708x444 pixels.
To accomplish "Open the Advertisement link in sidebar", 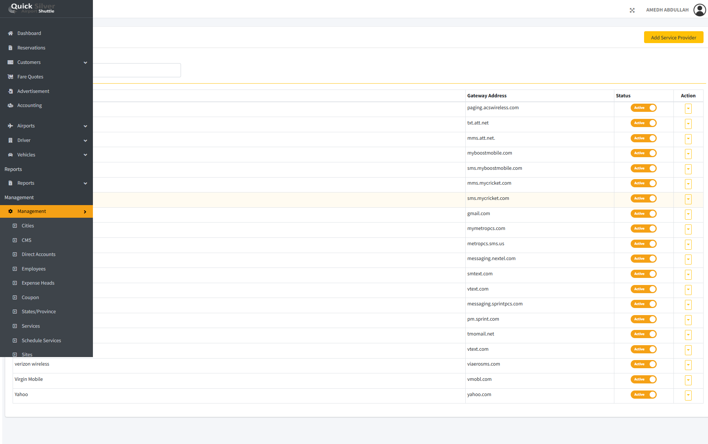I will pos(33,91).
